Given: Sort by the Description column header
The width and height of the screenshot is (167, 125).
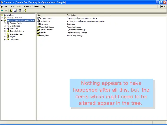Looking at the screenshot, I should click(88, 15).
